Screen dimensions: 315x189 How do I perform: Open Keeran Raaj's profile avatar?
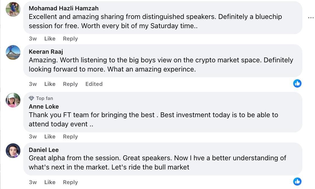(13, 53)
